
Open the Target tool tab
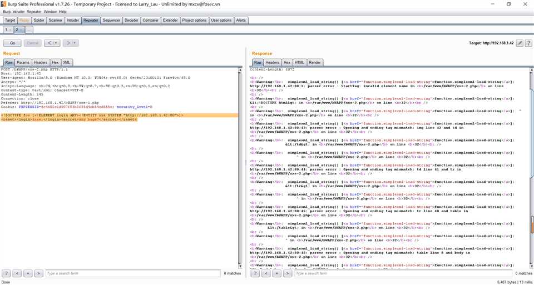[10, 21]
